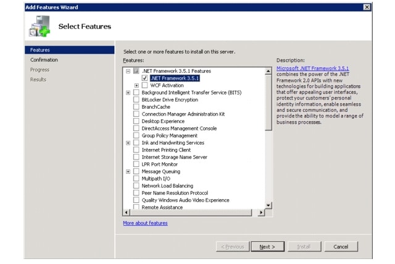
Task: Click the Install button
Action: 304,247
